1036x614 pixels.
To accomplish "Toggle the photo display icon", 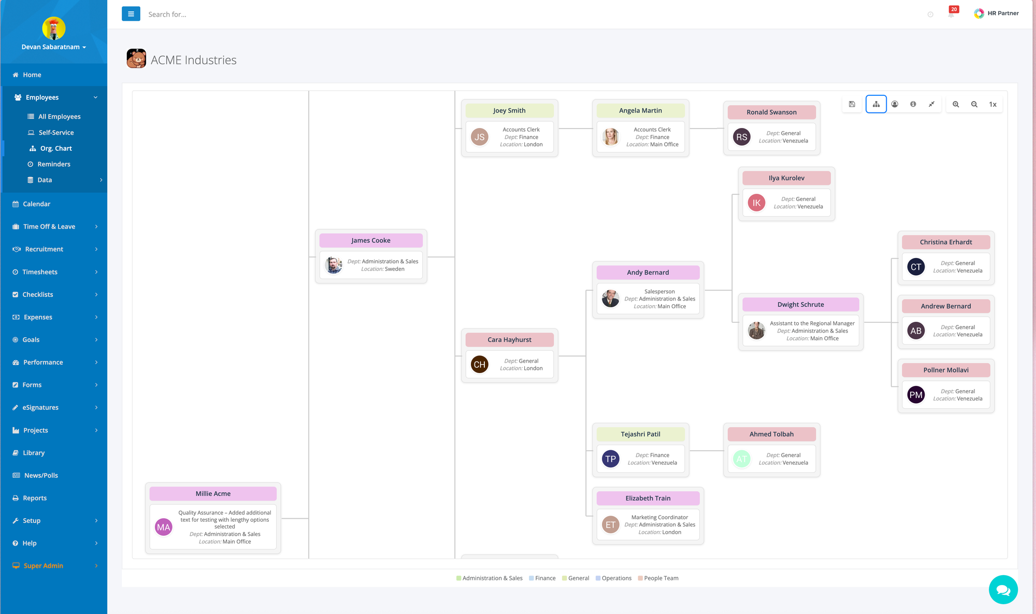I will 895,104.
